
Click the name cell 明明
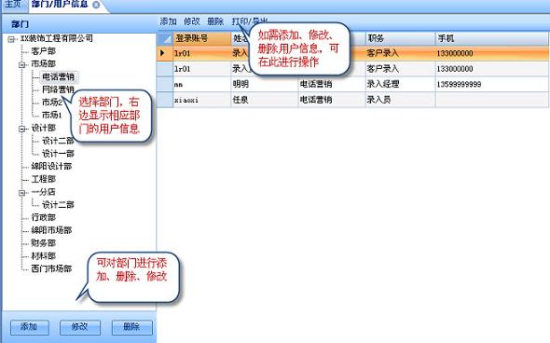tap(264, 84)
